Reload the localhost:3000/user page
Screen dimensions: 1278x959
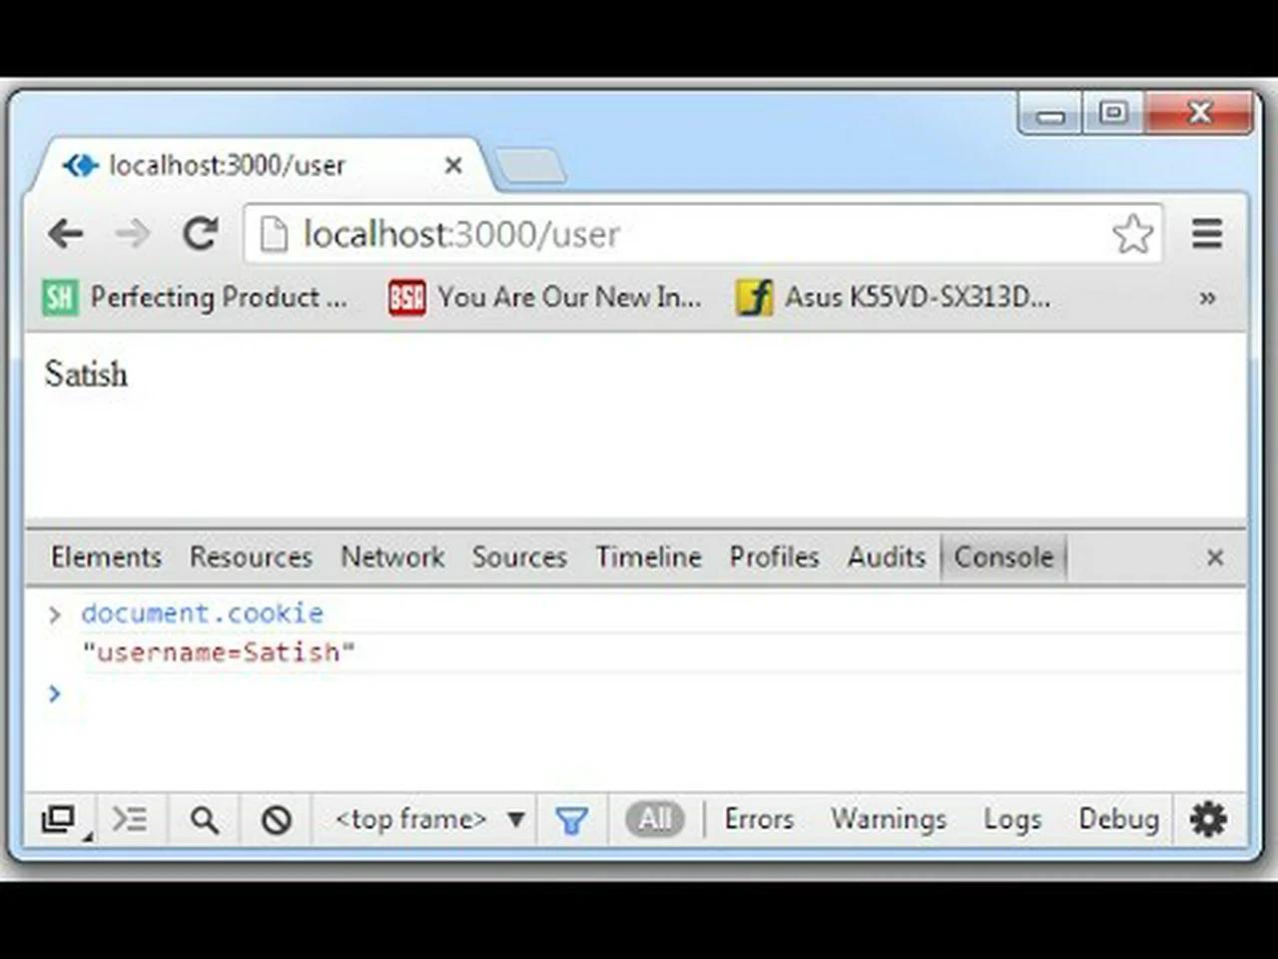[x=200, y=233]
